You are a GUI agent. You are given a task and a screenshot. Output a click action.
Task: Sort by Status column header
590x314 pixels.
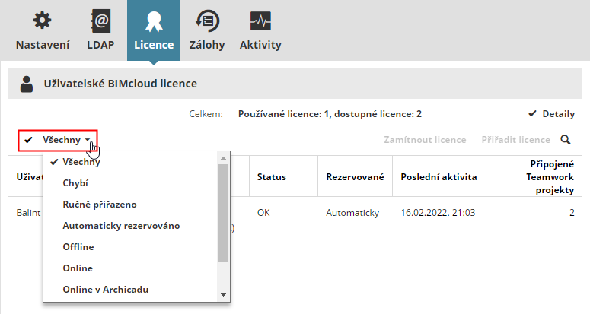(x=272, y=177)
